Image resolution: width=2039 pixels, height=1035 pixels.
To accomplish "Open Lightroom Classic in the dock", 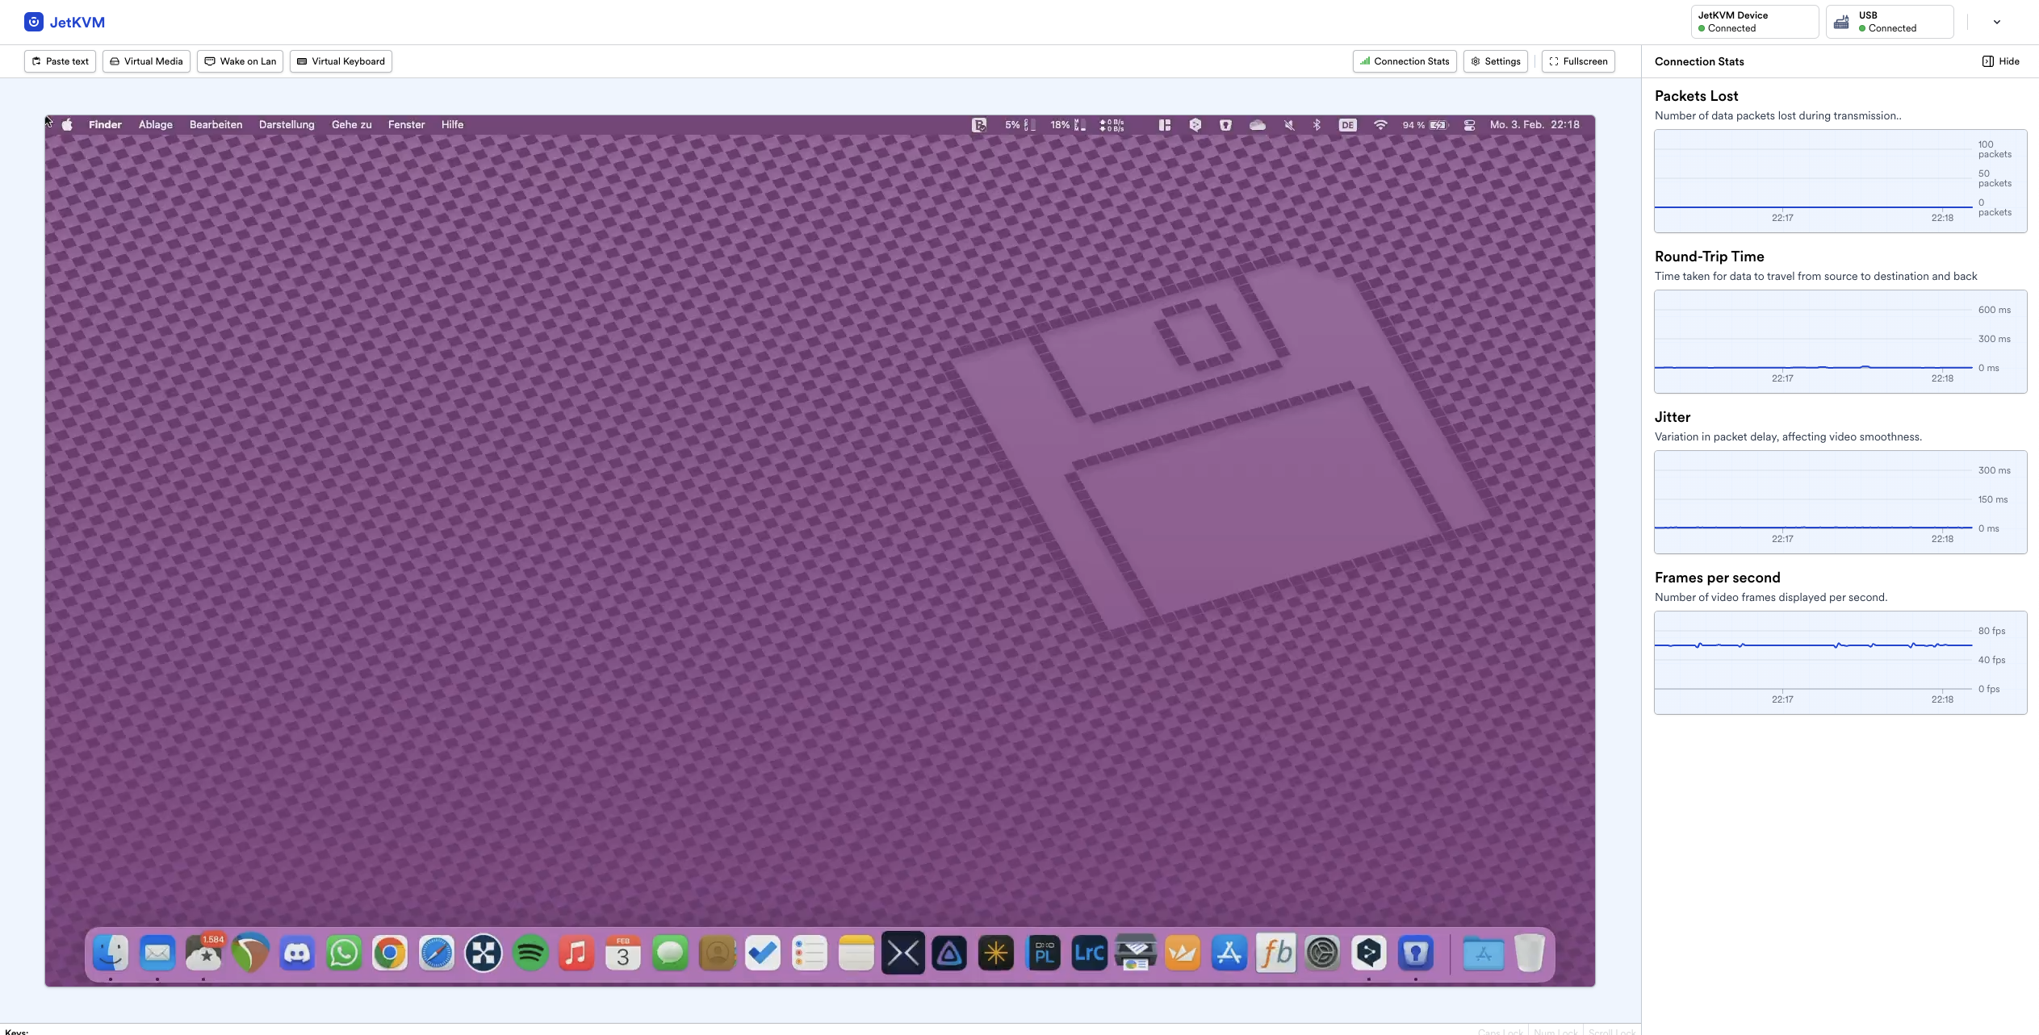I will (1089, 954).
